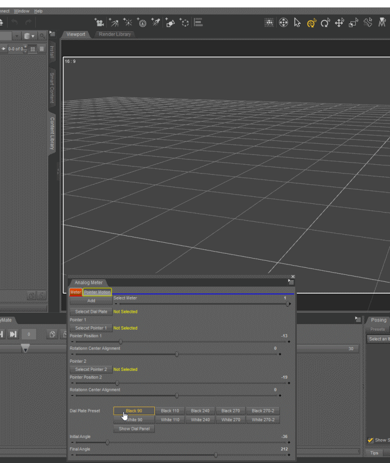Click the Redo arrow in the toolbar
This screenshot has width=390, height=463.
[x=28, y=22]
